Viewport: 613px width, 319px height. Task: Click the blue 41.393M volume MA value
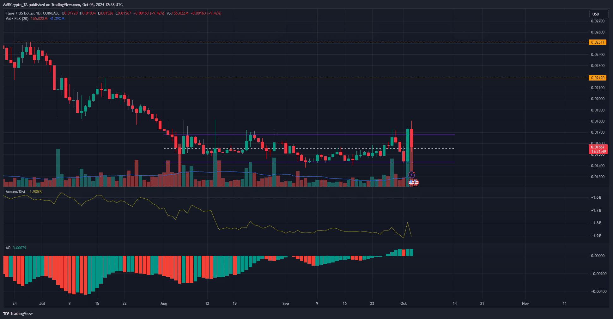(57, 19)
